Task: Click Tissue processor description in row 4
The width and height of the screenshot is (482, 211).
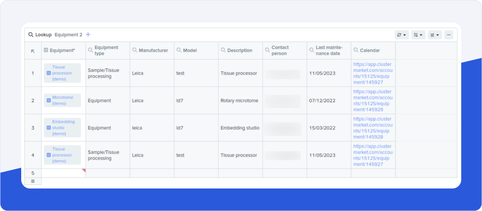Action: (x=241, y=155)
